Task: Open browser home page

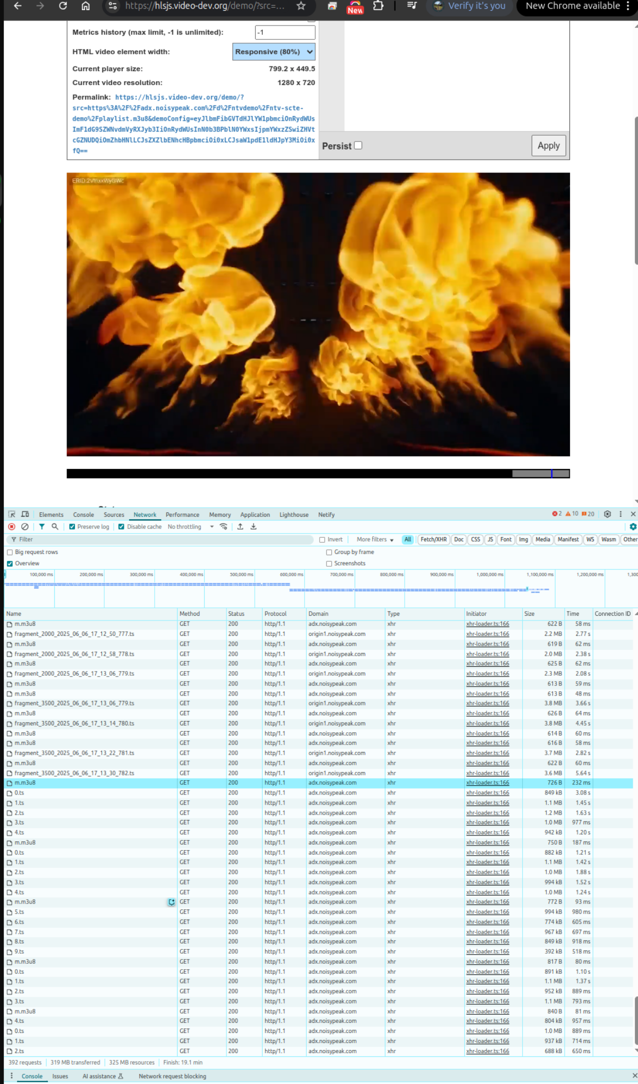Action: pyautogui.click(x=86, y=6)
